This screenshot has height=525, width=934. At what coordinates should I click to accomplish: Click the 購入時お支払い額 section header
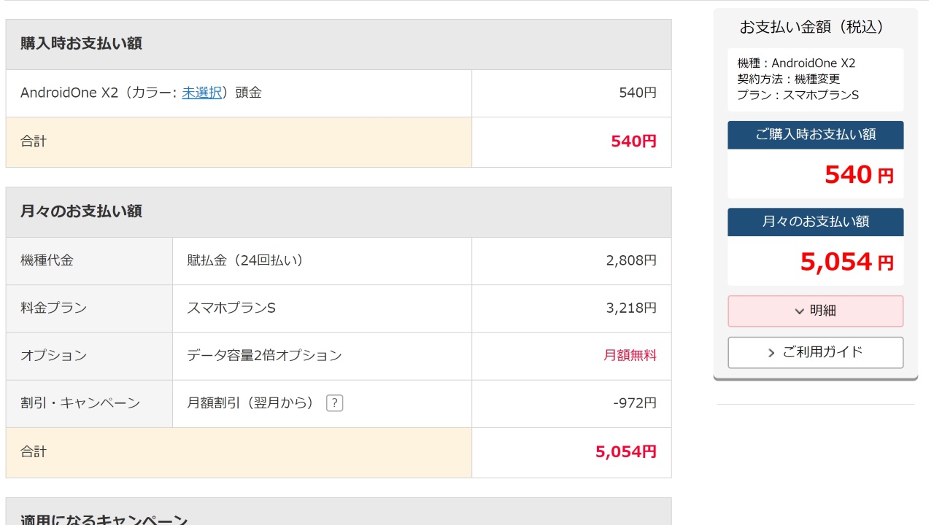[x=81, y=44]
